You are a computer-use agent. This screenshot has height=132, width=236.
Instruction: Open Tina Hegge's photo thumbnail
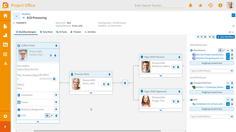(x=146, y=101)
